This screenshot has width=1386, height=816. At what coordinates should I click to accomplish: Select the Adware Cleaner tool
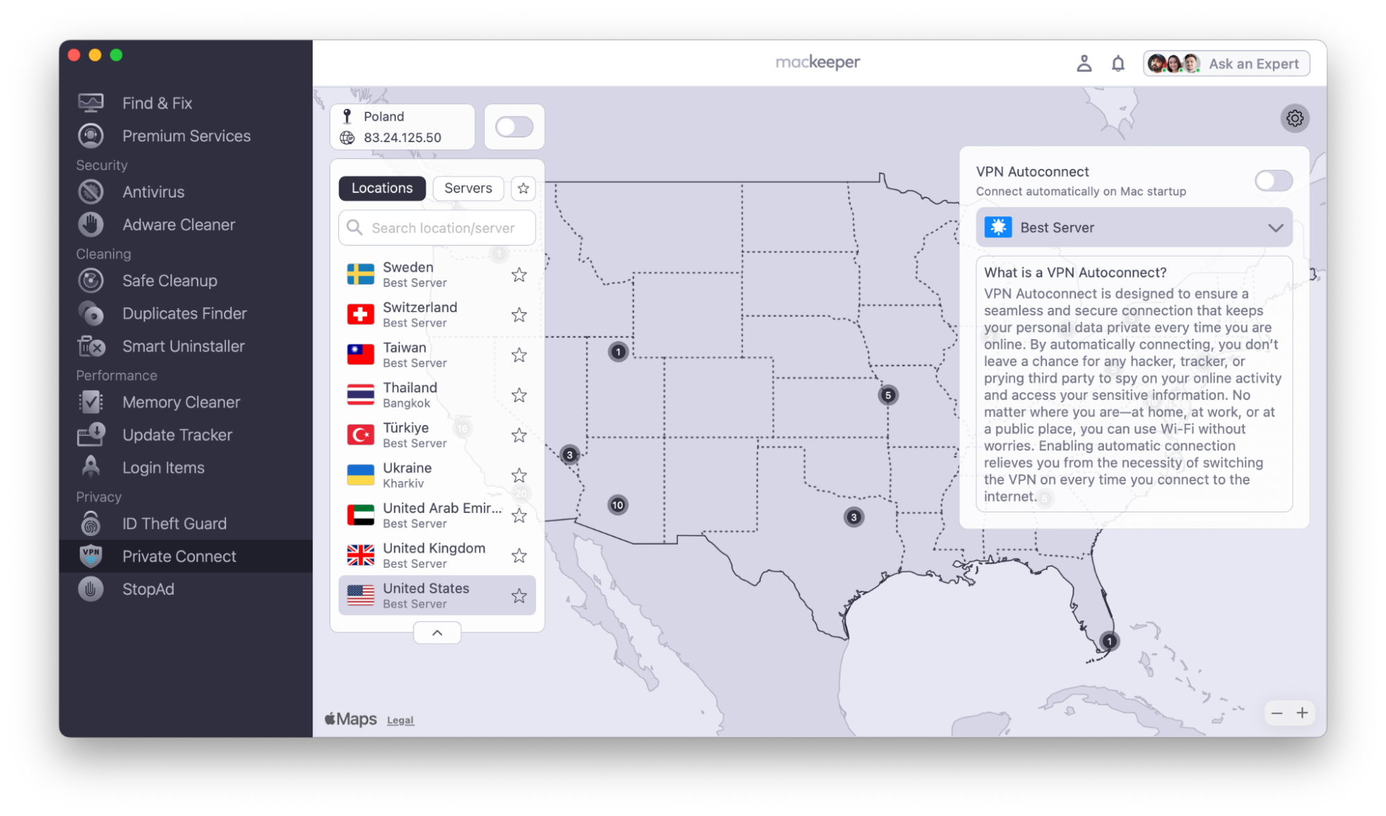tap(178, 224)
